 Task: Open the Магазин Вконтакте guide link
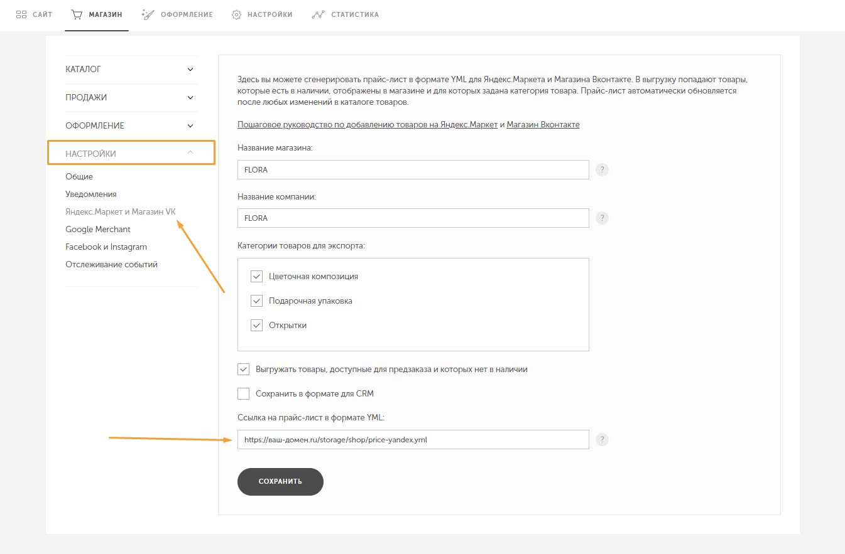pos(543,125)
